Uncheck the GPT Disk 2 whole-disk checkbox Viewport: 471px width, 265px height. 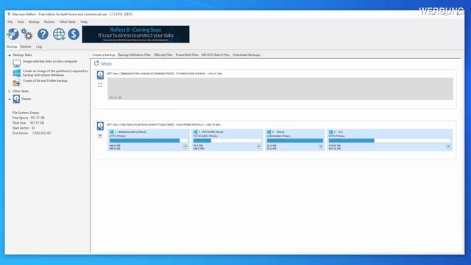[100, 135]
